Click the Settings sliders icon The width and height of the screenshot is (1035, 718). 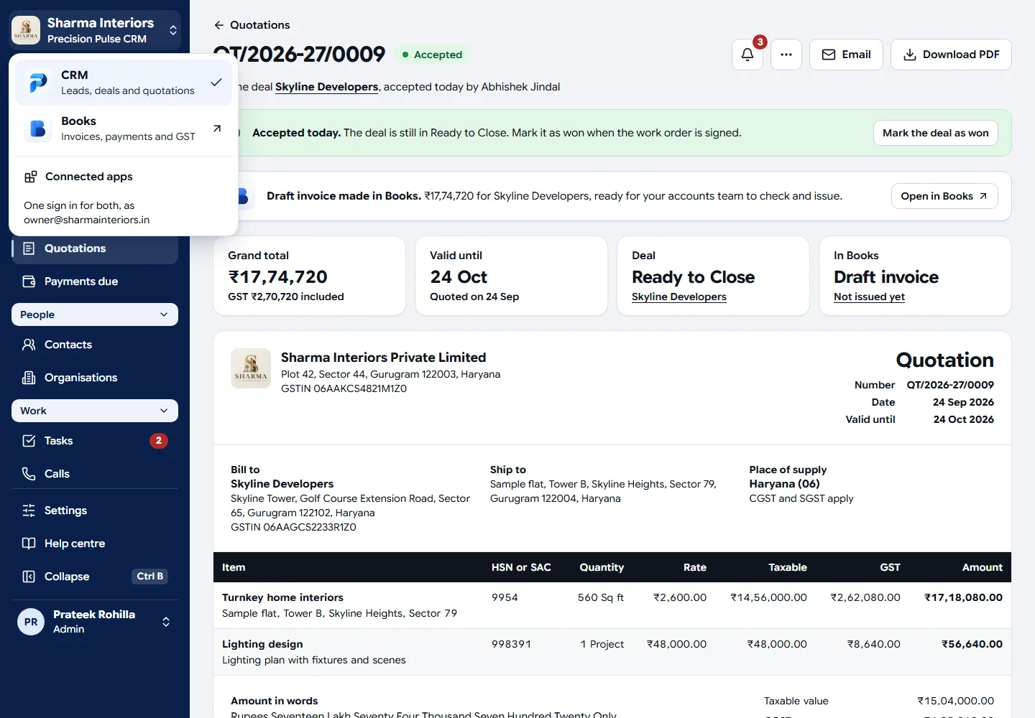click(x=29, y=510)
